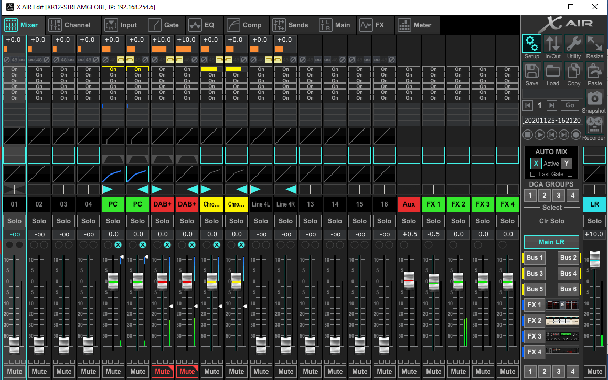Click the In/Out routing icon

[x=552, y=44]
